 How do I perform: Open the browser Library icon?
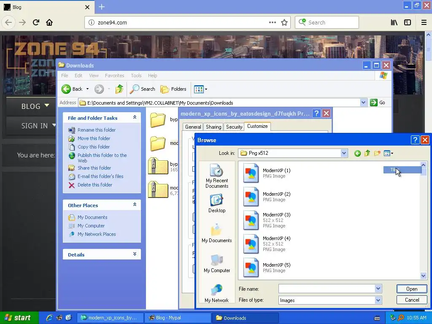point(394,23)
